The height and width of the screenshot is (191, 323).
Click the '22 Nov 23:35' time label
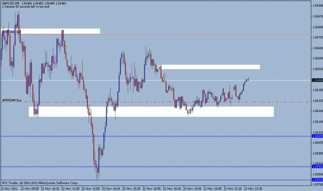[253, 188]
